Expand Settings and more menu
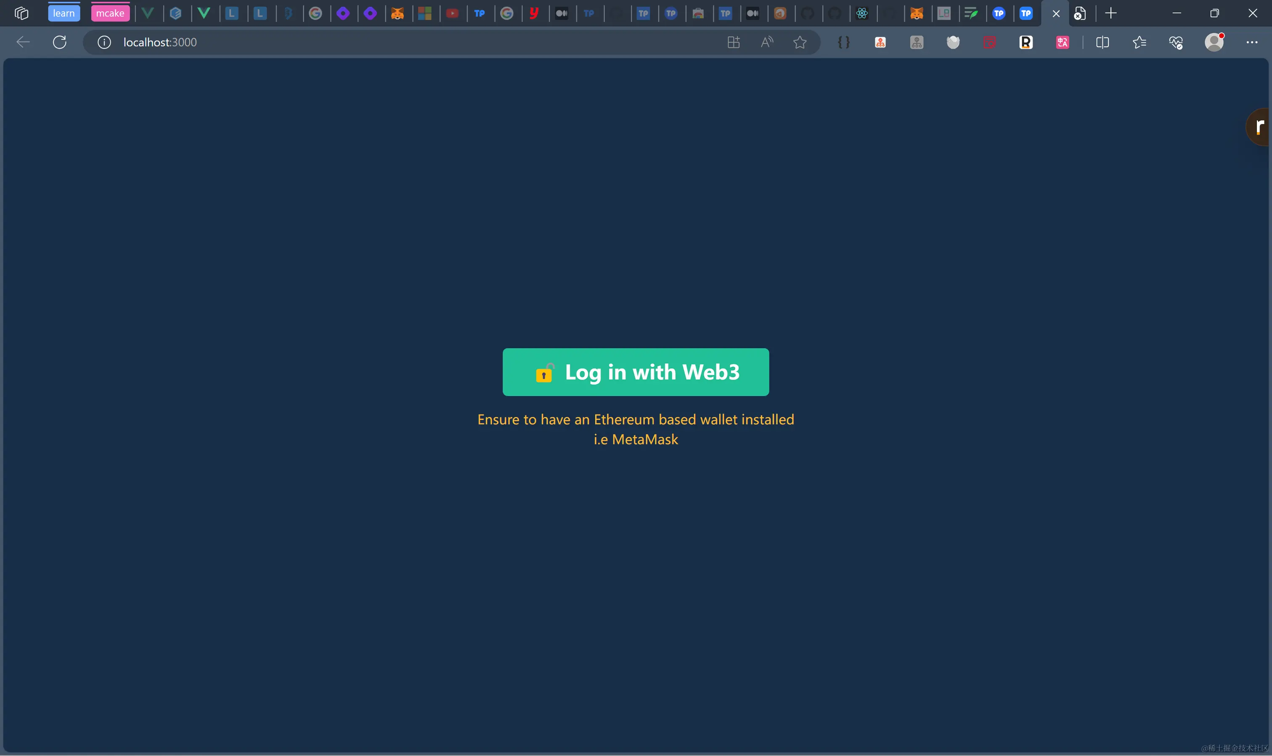The width and height of the screenshot is (1272, 756). pos(1252,42)
